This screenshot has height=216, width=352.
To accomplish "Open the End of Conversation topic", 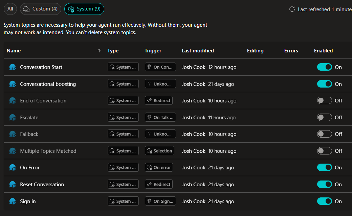I will pos(43,101).
